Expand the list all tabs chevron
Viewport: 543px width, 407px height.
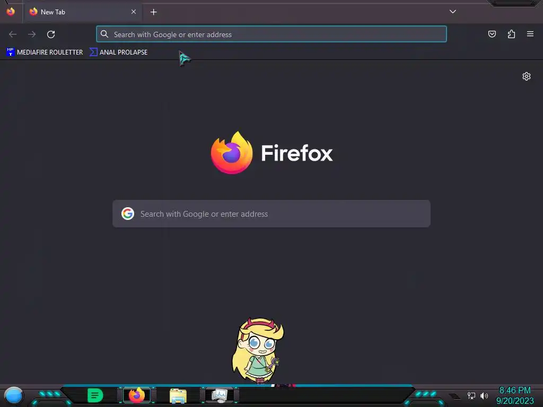point(453,12)
